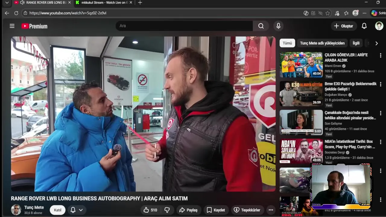Screen dimensions: 386x217
Task: Start voice search with the microphone icon
Action: pos(278,26)
